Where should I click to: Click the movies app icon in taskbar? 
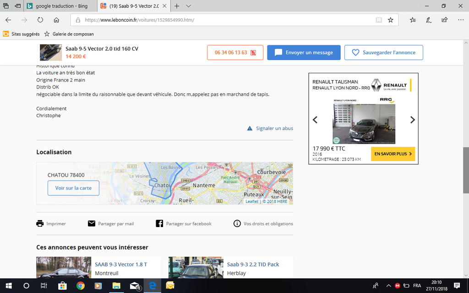[x=98, y=286]
